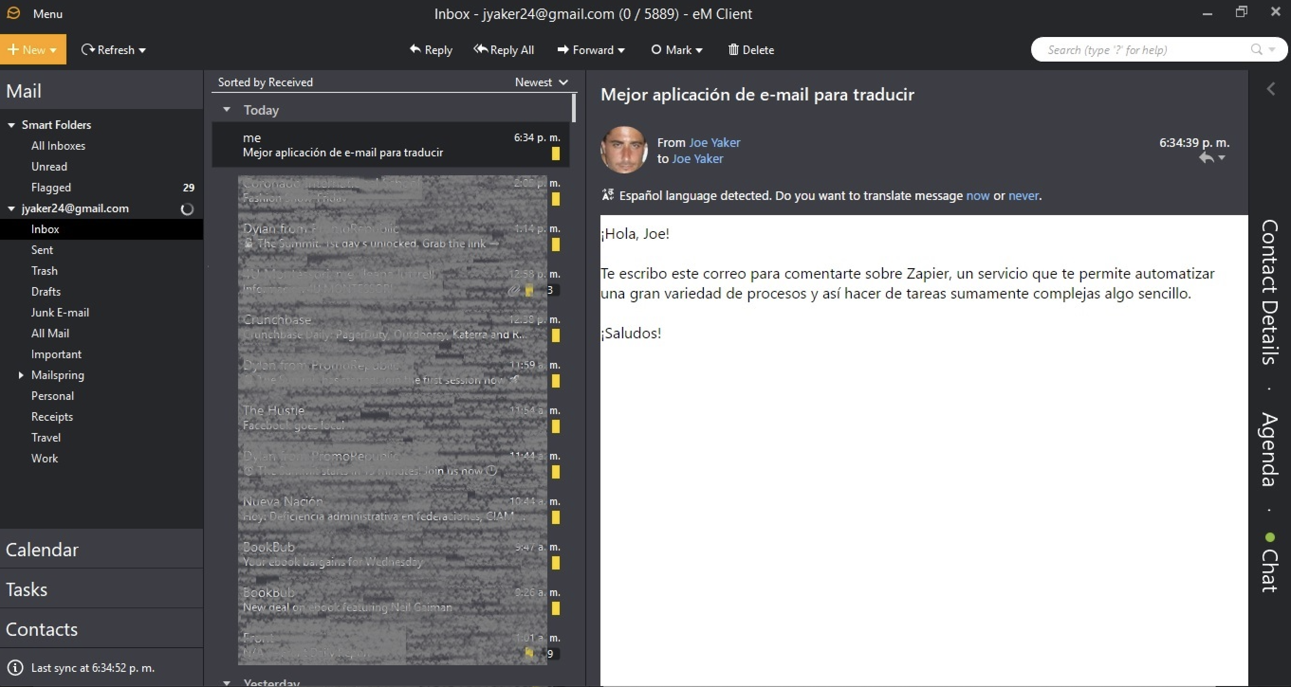Open the Calendar section
This screenshot has width=1291, height=687.
click(x=43, y=549)
